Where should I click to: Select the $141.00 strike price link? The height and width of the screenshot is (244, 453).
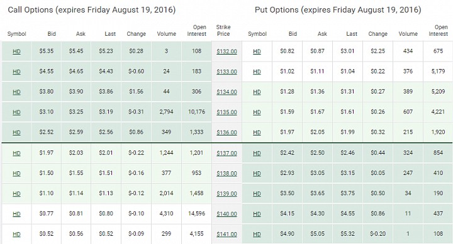[x=226, y=234]
